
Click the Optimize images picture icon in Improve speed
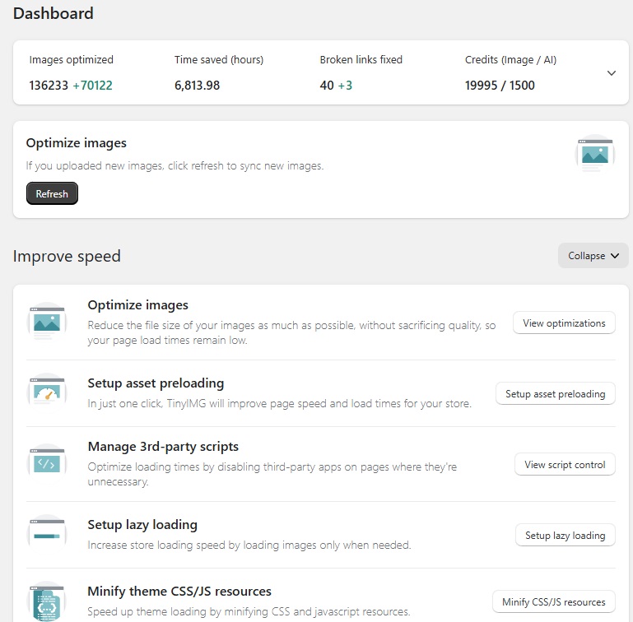[46, 322]
